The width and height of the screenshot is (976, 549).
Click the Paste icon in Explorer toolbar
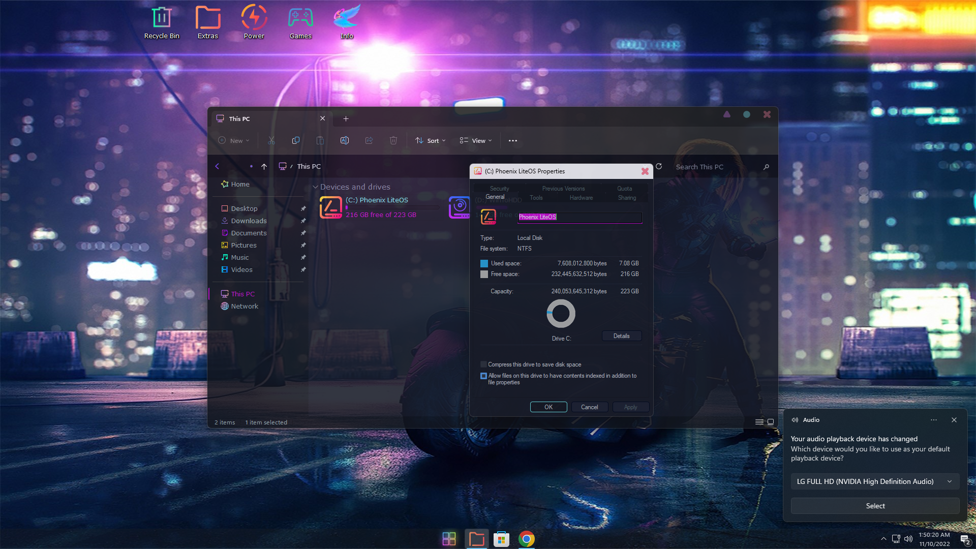click(320, 141)
